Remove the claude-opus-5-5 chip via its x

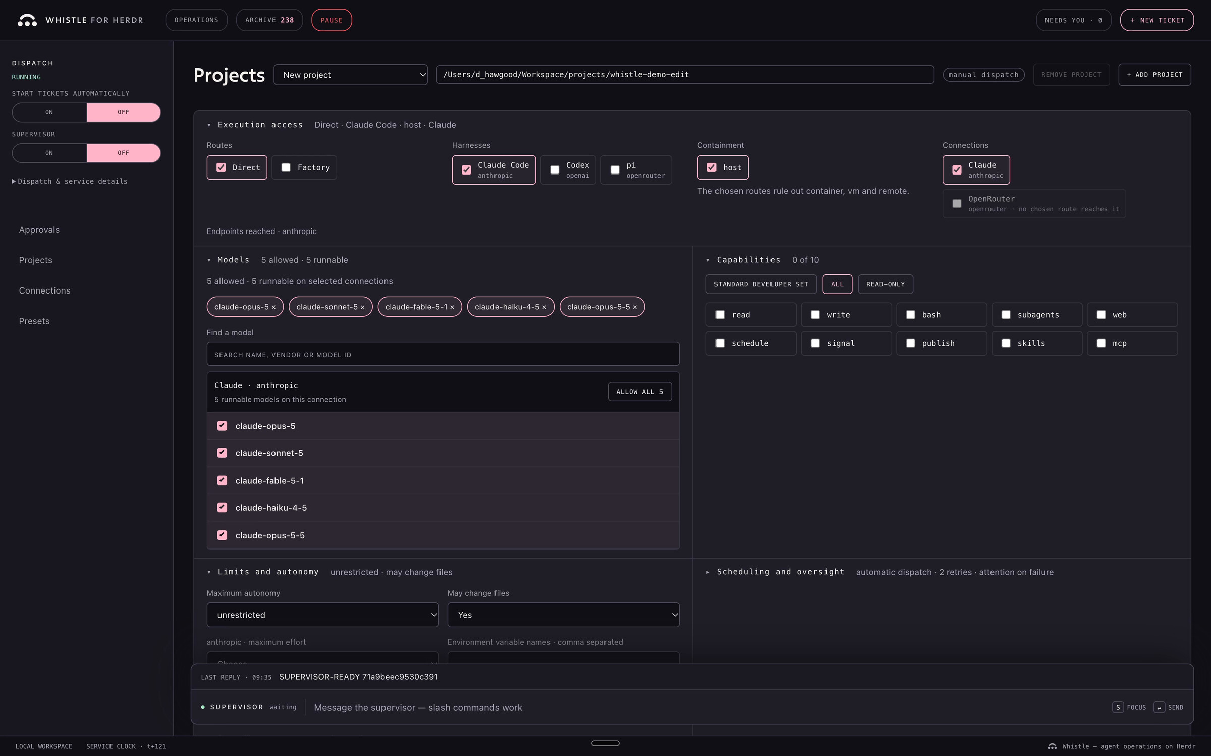coord(635,307)
